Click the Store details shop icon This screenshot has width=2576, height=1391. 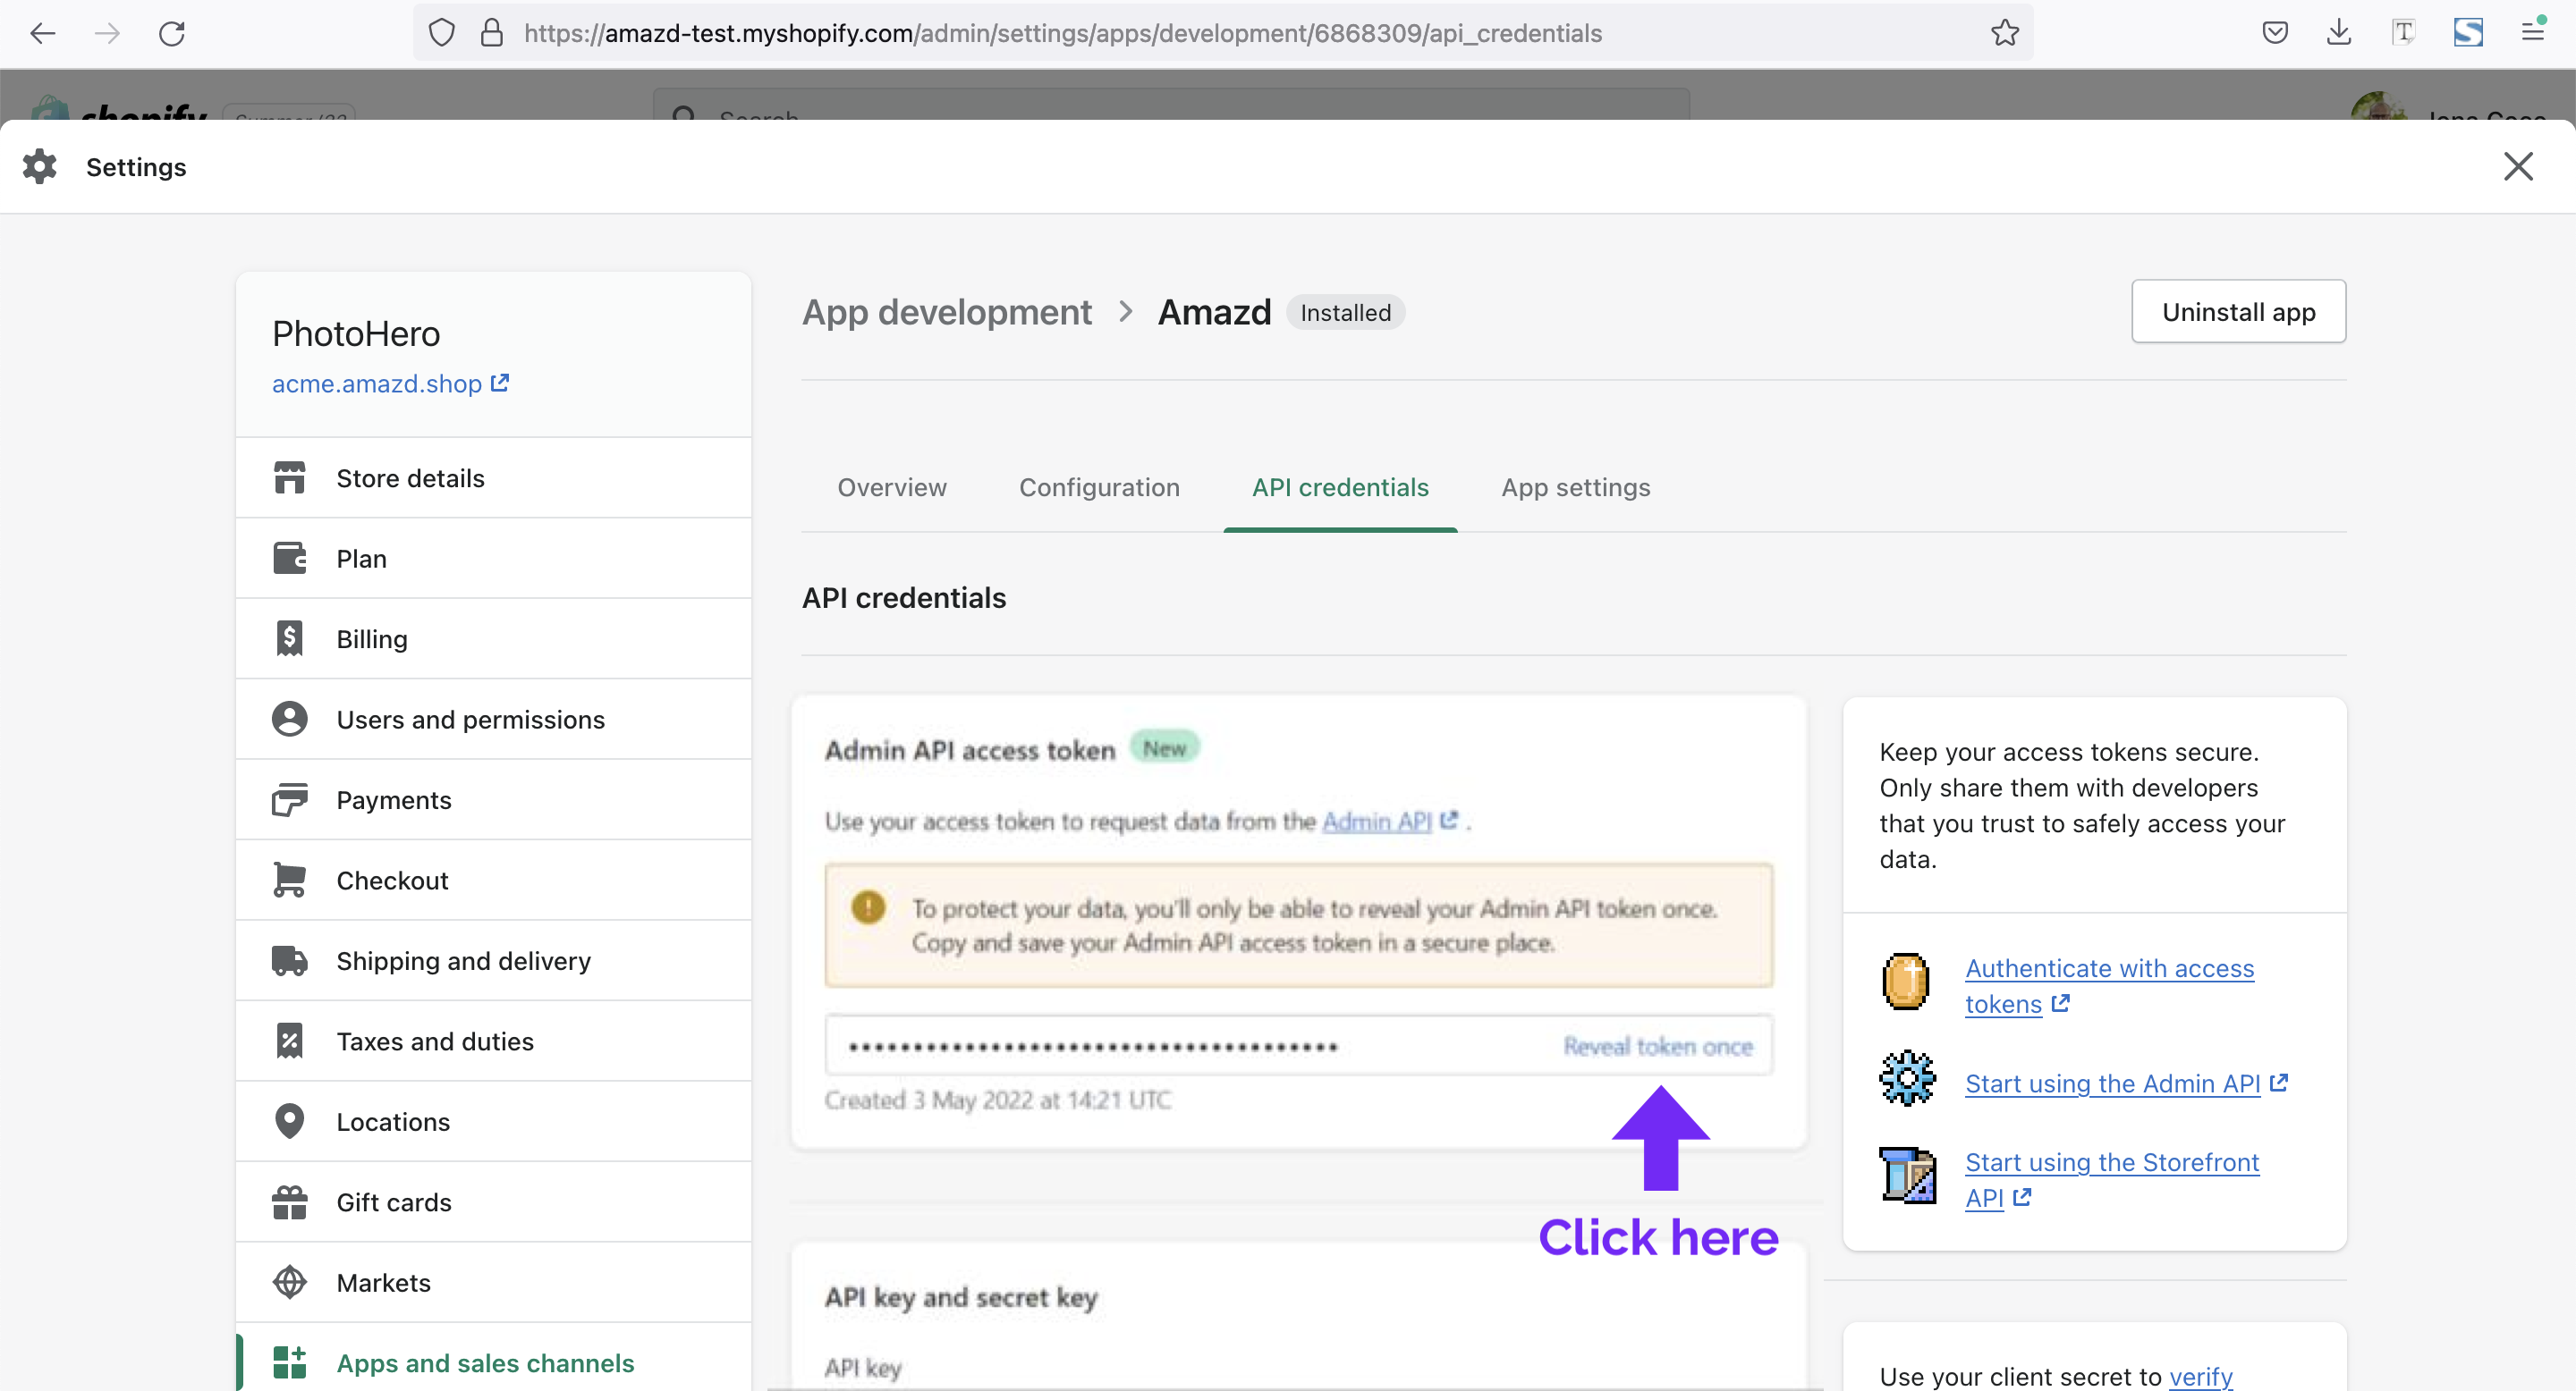[289, 477]
